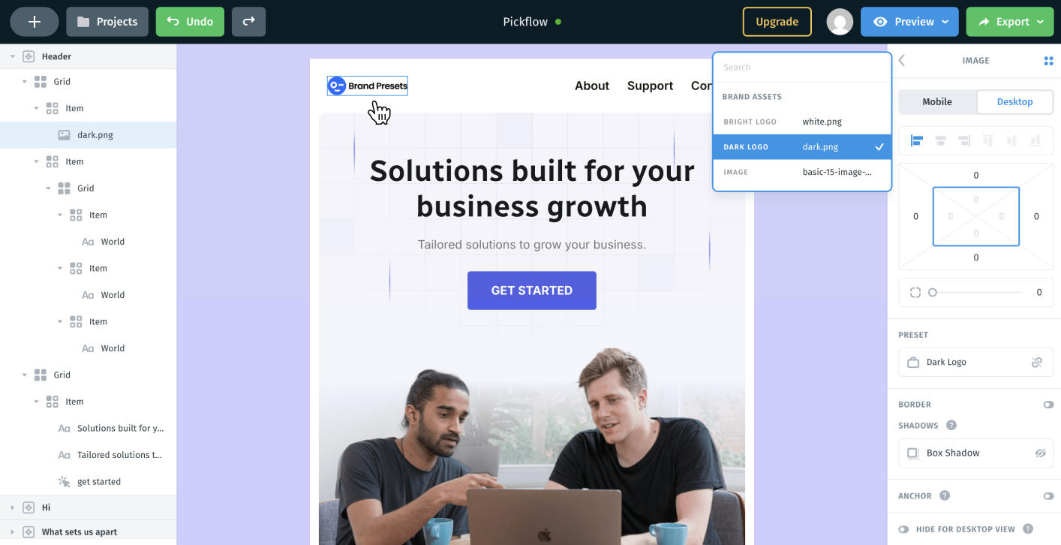The height and width of the screenshot is (545, 1061).
Task: Collapse the Header section tree arrow
Action: 13,56
